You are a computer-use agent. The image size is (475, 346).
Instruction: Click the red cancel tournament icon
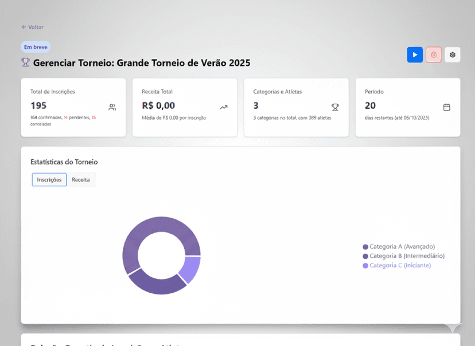433,54
